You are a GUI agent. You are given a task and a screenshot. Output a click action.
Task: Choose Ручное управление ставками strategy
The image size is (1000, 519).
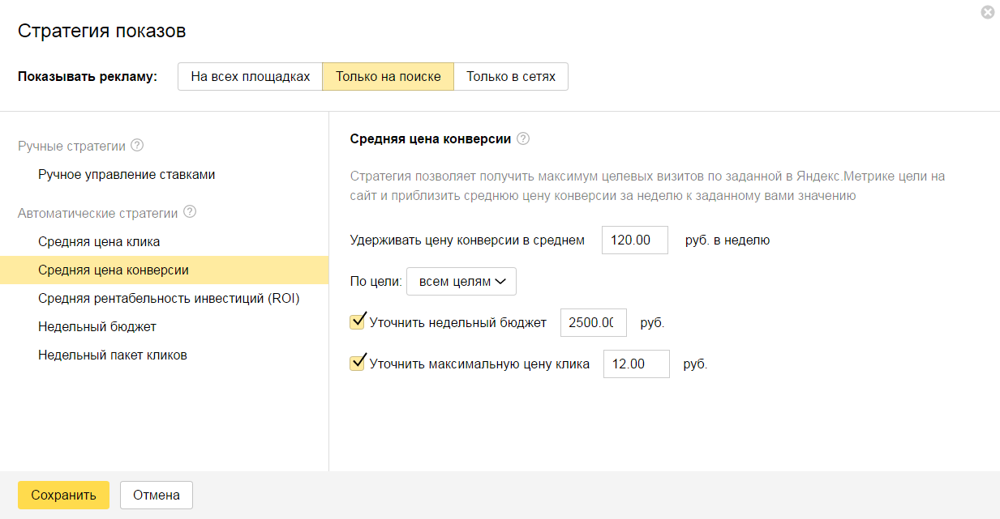[x=127, y=175]
